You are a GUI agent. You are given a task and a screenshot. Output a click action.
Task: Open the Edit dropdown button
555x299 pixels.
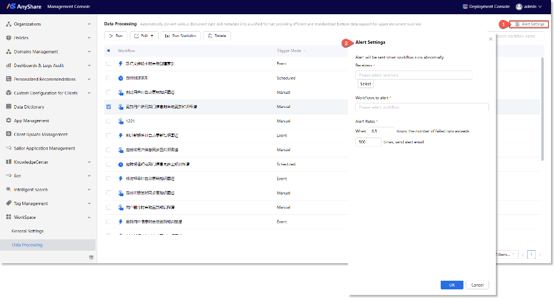click(x=144, y=36)
